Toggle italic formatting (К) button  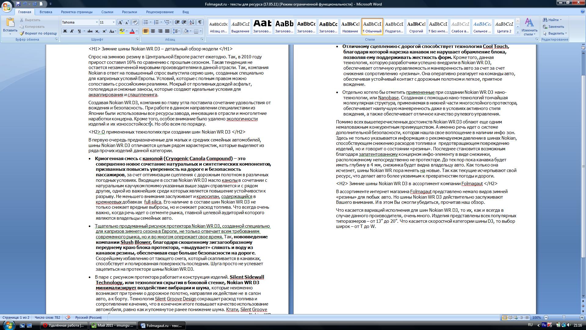72,31
